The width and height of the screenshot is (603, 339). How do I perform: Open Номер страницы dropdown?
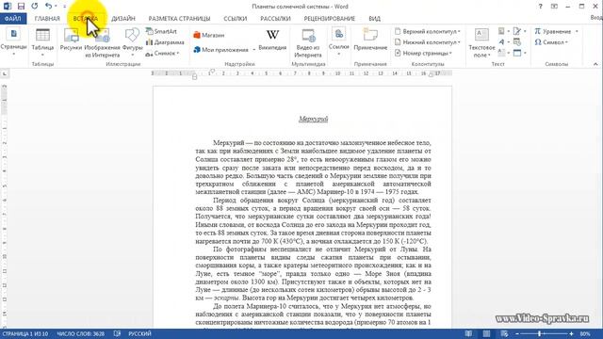[x=423, y=53]
